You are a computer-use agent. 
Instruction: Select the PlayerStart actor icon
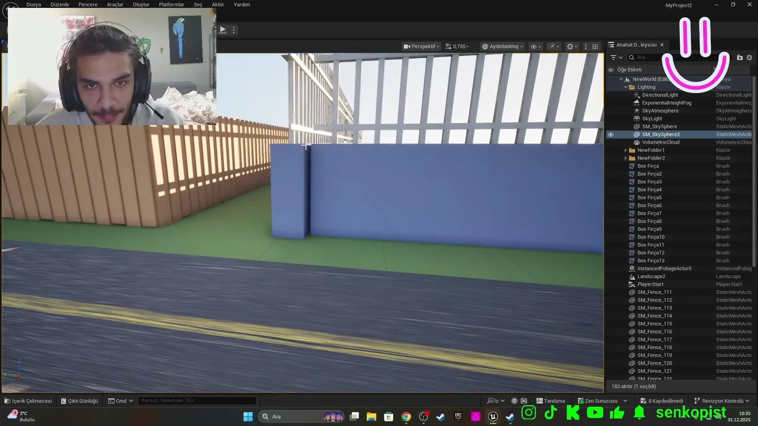632,284
